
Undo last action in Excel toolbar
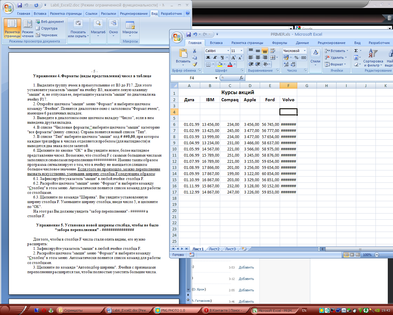195,34
